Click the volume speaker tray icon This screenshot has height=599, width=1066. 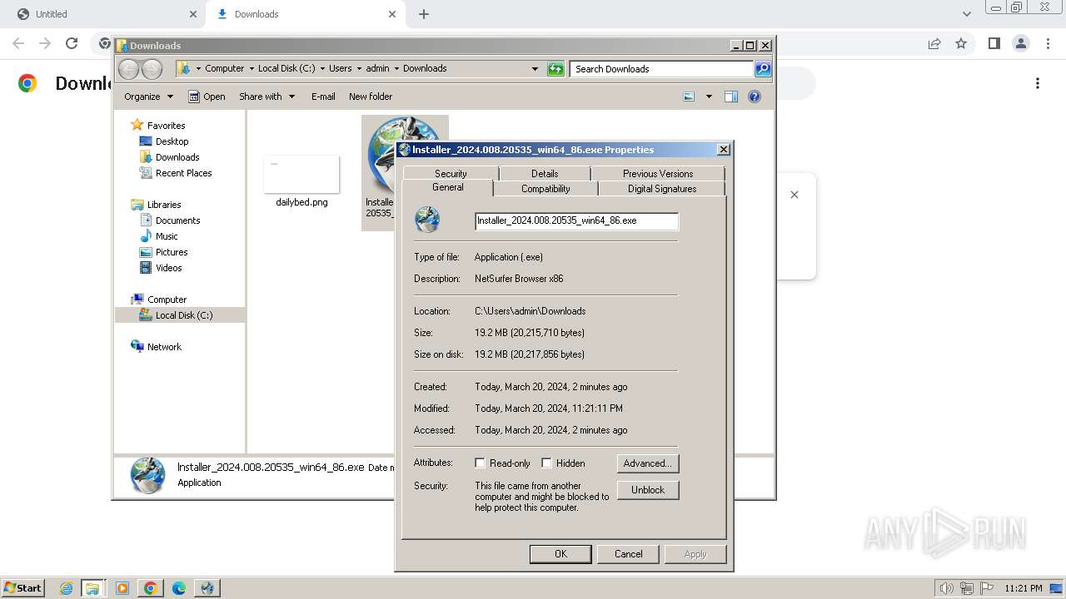coord(947,588)
